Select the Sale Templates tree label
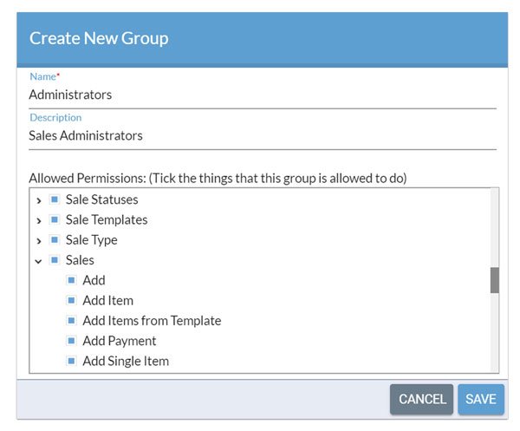The image size is (520, 431). (107, 219)
